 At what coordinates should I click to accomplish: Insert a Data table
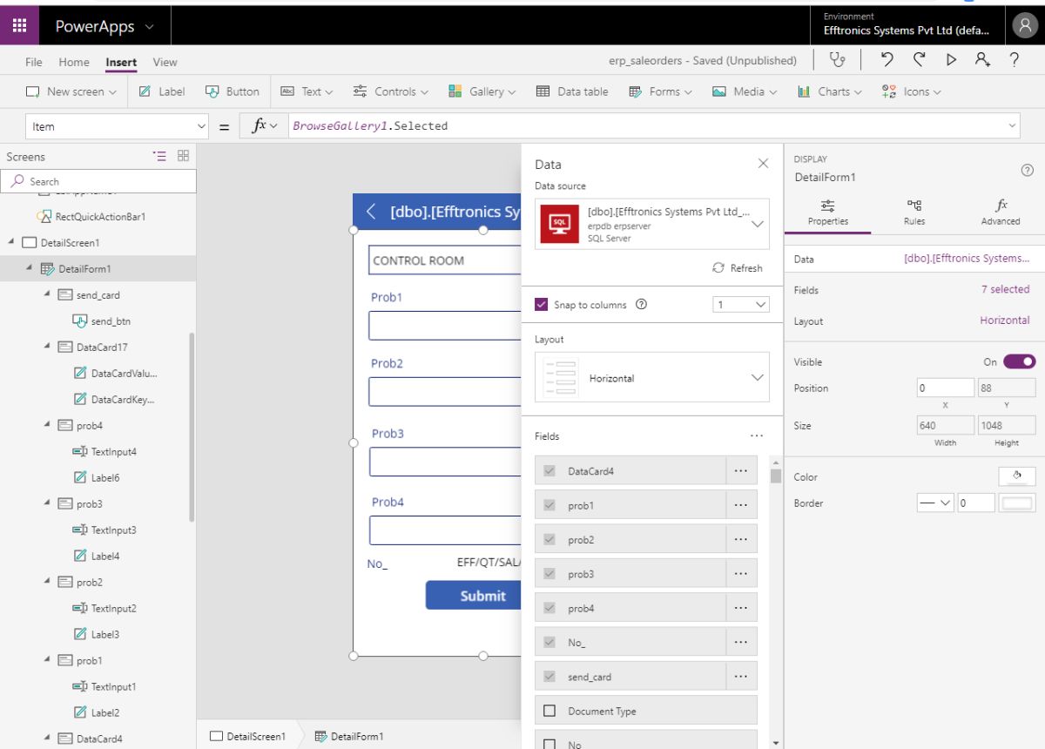(572, 91)
